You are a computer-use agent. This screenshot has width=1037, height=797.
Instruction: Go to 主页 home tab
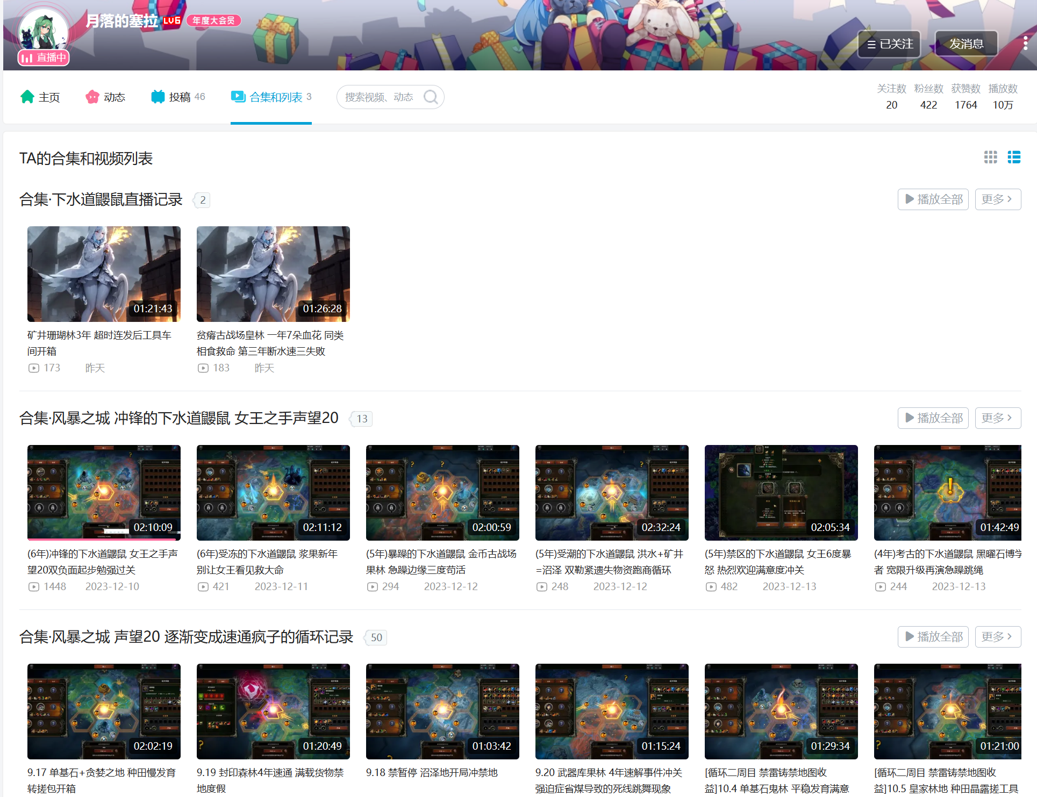point(40,97)
